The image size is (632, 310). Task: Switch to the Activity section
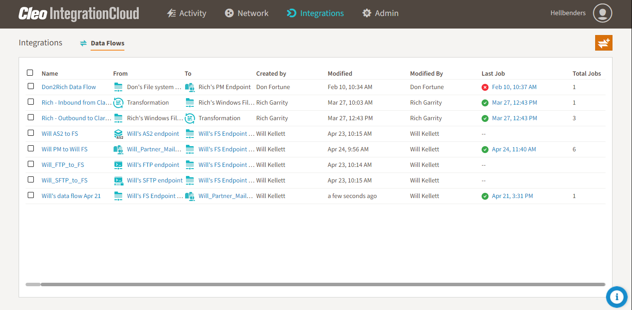(x=186, y=13)
